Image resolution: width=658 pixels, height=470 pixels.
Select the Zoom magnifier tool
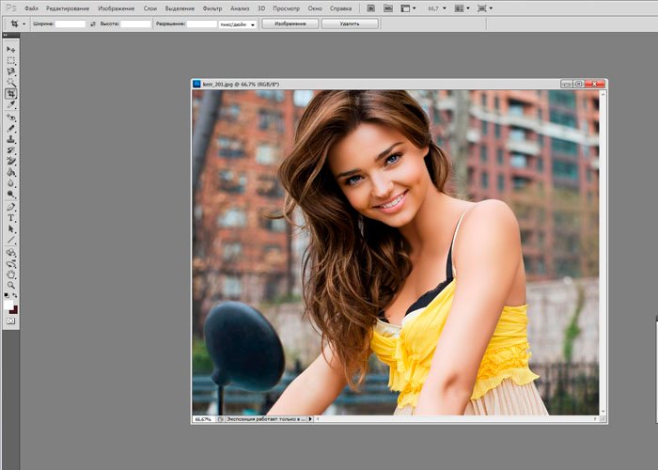coord(11,285)
